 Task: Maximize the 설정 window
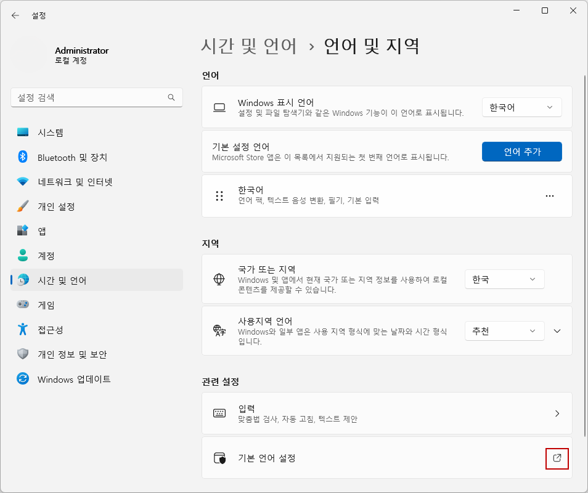click(545, 10)
